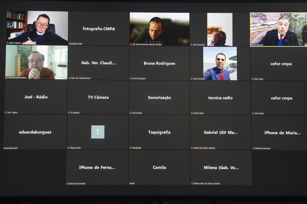This screenshot has width=307, height=204.
Task: Click muted mic icon beside small Bruna Rodrigues label
Action: coord(131,78)
